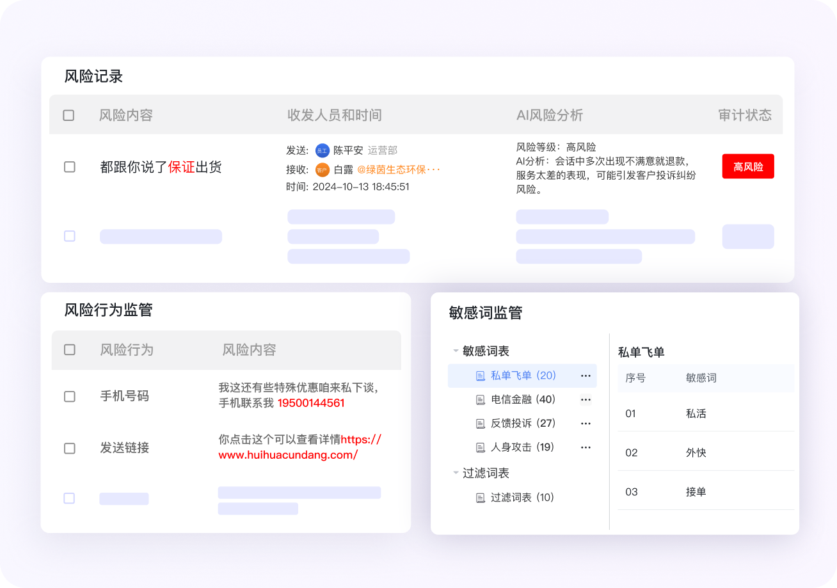
Task: Open the more options menu for 私单飞单
Action: [x=586, y=376]
